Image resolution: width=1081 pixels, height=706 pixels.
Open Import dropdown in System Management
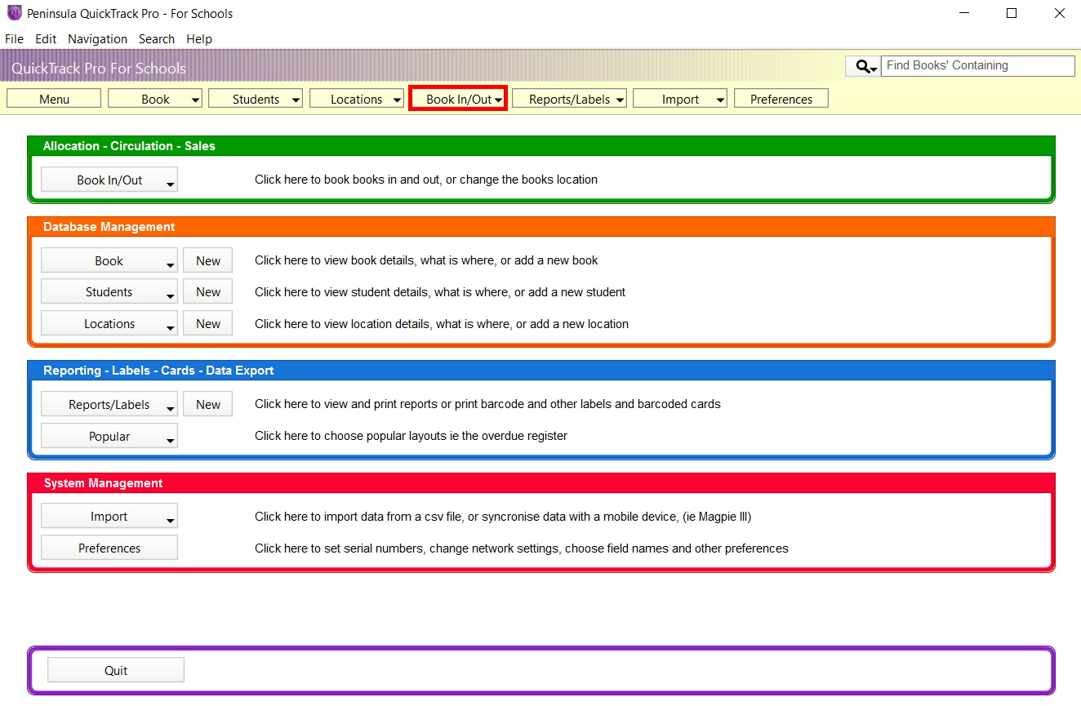[x=109, y=516]
